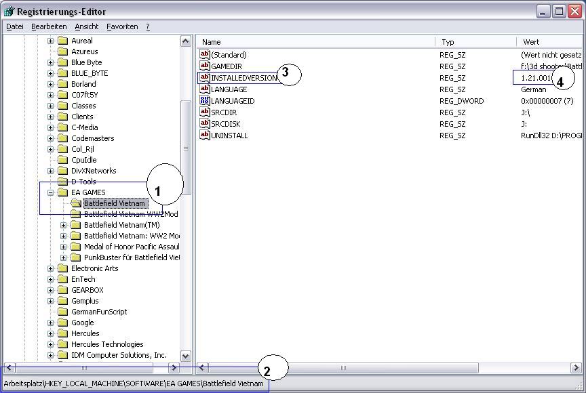Select the Google key folder icon
Image resolution: width=586 pixels, height=393 pixels.
(x=63, y=322)
